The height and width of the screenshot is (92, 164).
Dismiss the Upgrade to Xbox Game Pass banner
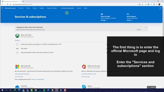(146, 27)
